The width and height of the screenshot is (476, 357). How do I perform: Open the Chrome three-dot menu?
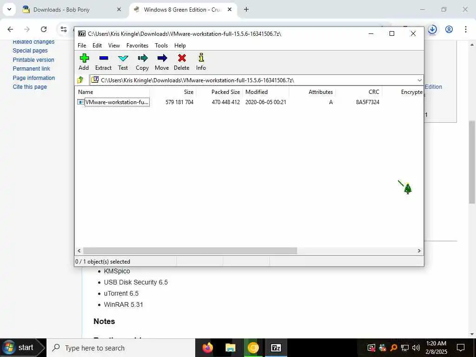466,29
